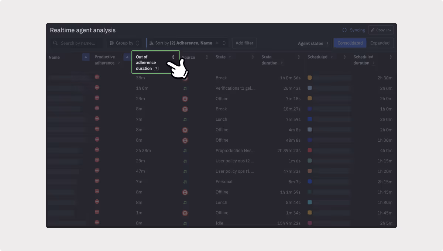Click the 26m 43s state duration
Image resolution: width=443 pixels, height=251 pixels.
(292, 88)
